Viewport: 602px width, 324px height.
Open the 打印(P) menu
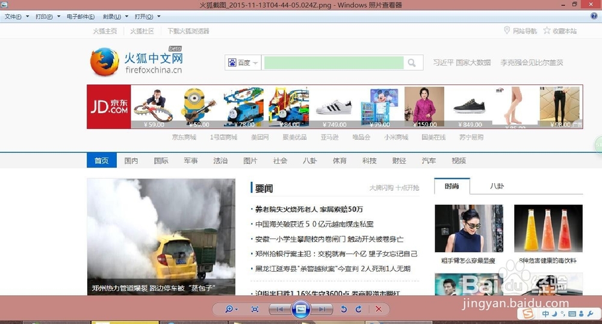[48, 16]
